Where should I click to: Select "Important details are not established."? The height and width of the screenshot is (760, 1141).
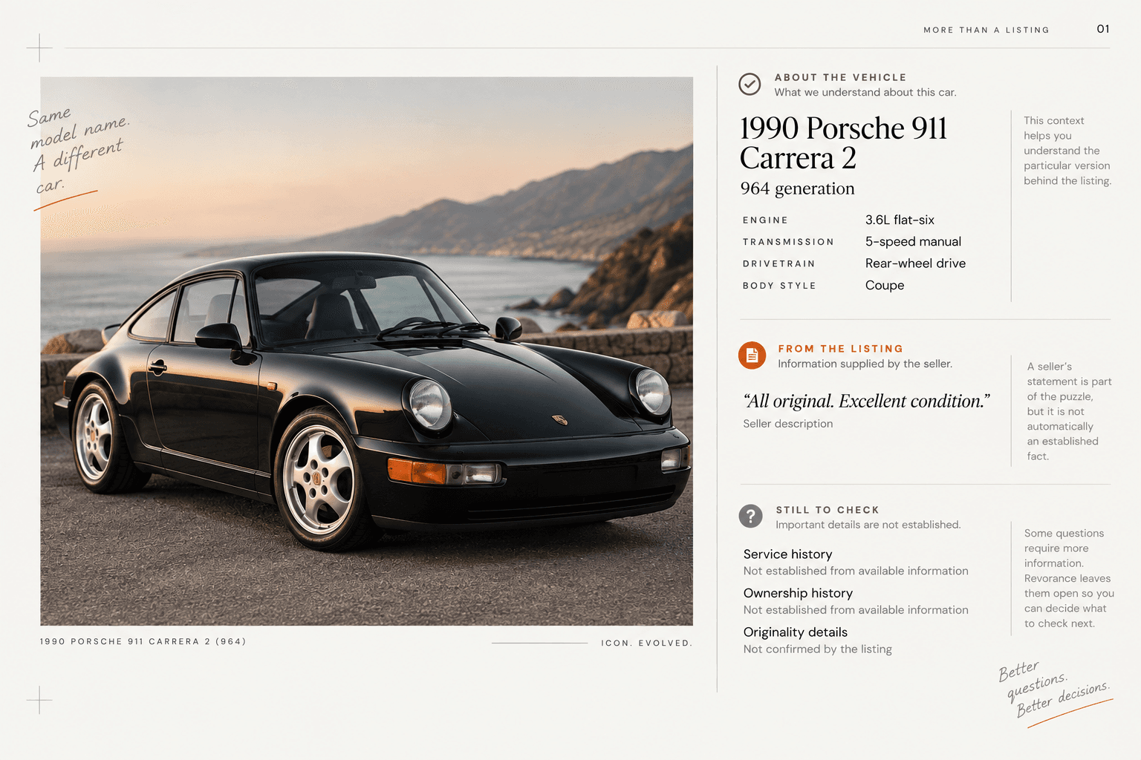coord(868,525)
